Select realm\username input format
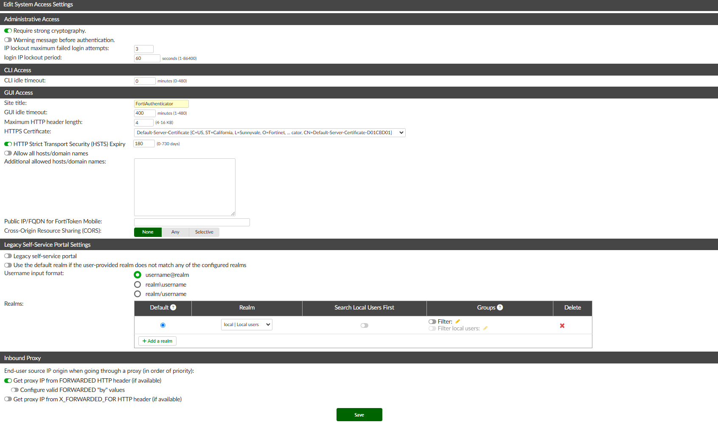 point(137,284)
